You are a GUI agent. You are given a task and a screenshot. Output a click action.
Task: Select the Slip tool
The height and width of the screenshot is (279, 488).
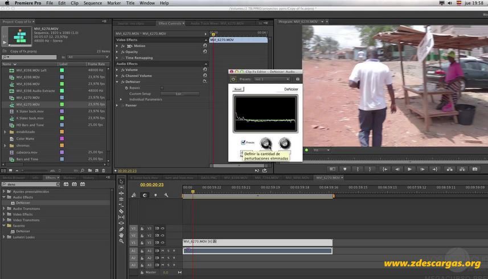[121, 217]
